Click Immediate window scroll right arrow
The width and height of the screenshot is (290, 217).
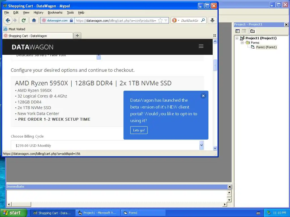pyautogui.click(x=225, y=204)
